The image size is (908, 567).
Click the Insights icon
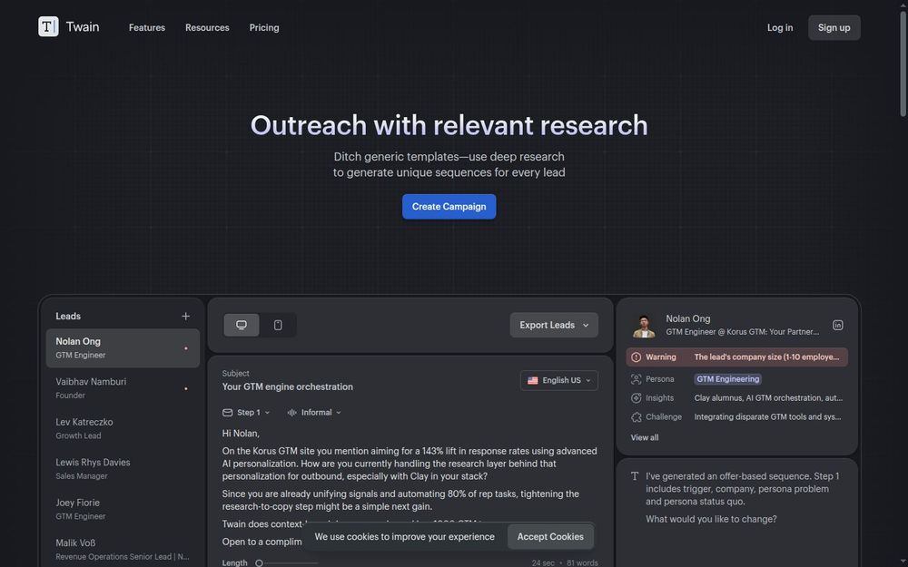636,398
